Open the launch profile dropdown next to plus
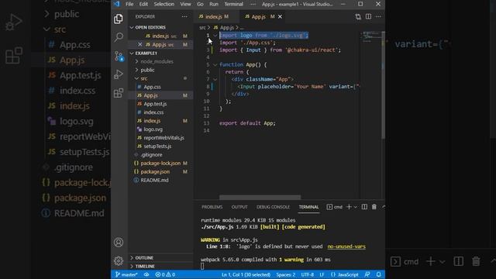Viewport: 496px width, 279px height. pyautogui.click(x=356, y=207)
